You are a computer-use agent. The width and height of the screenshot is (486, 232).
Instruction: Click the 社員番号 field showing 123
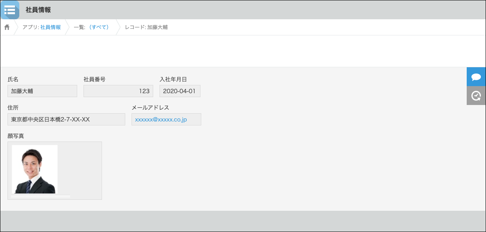118,91
